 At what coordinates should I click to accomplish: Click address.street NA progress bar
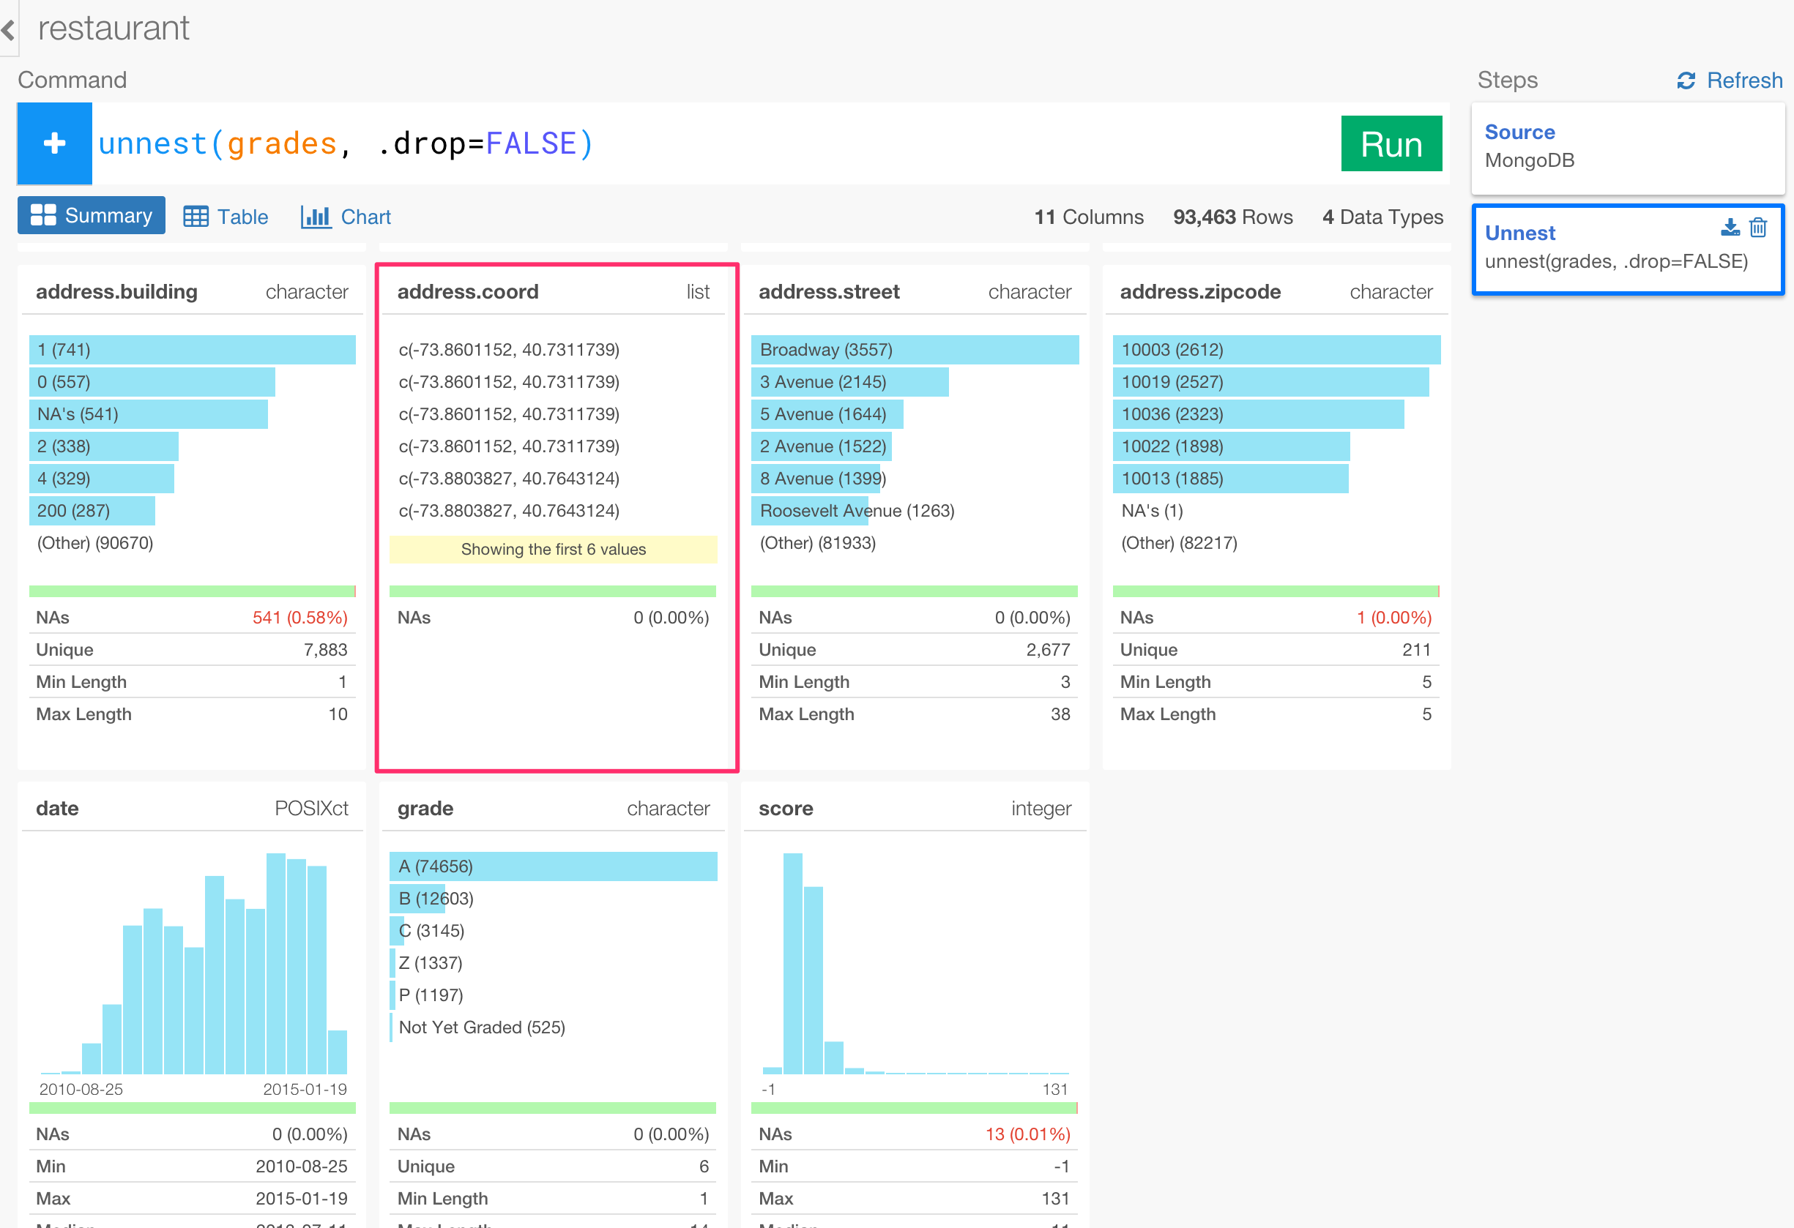pos(915,591)
